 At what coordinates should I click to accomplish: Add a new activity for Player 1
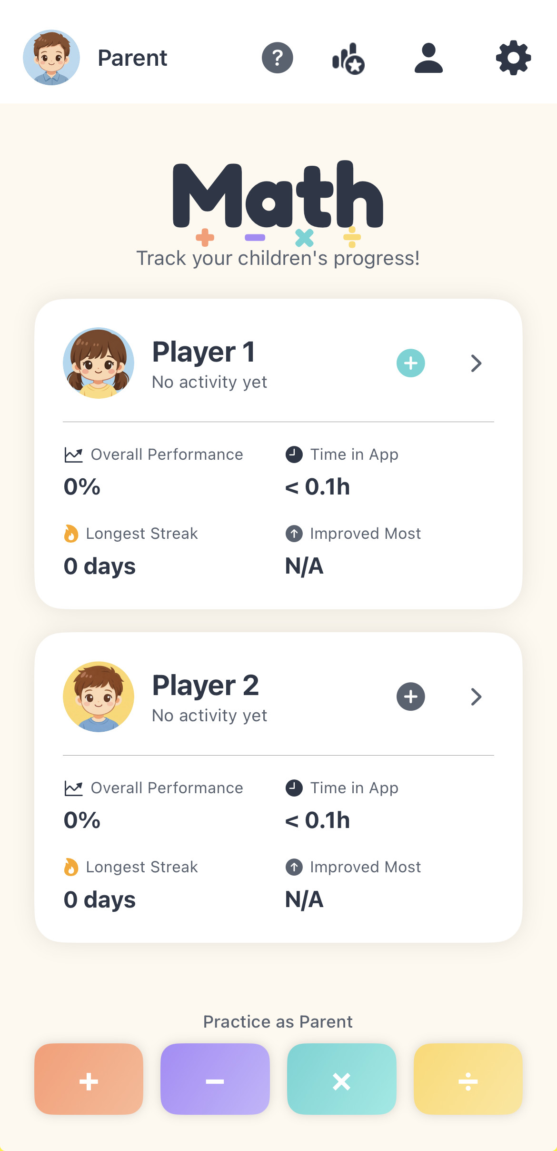coord(410,363)
